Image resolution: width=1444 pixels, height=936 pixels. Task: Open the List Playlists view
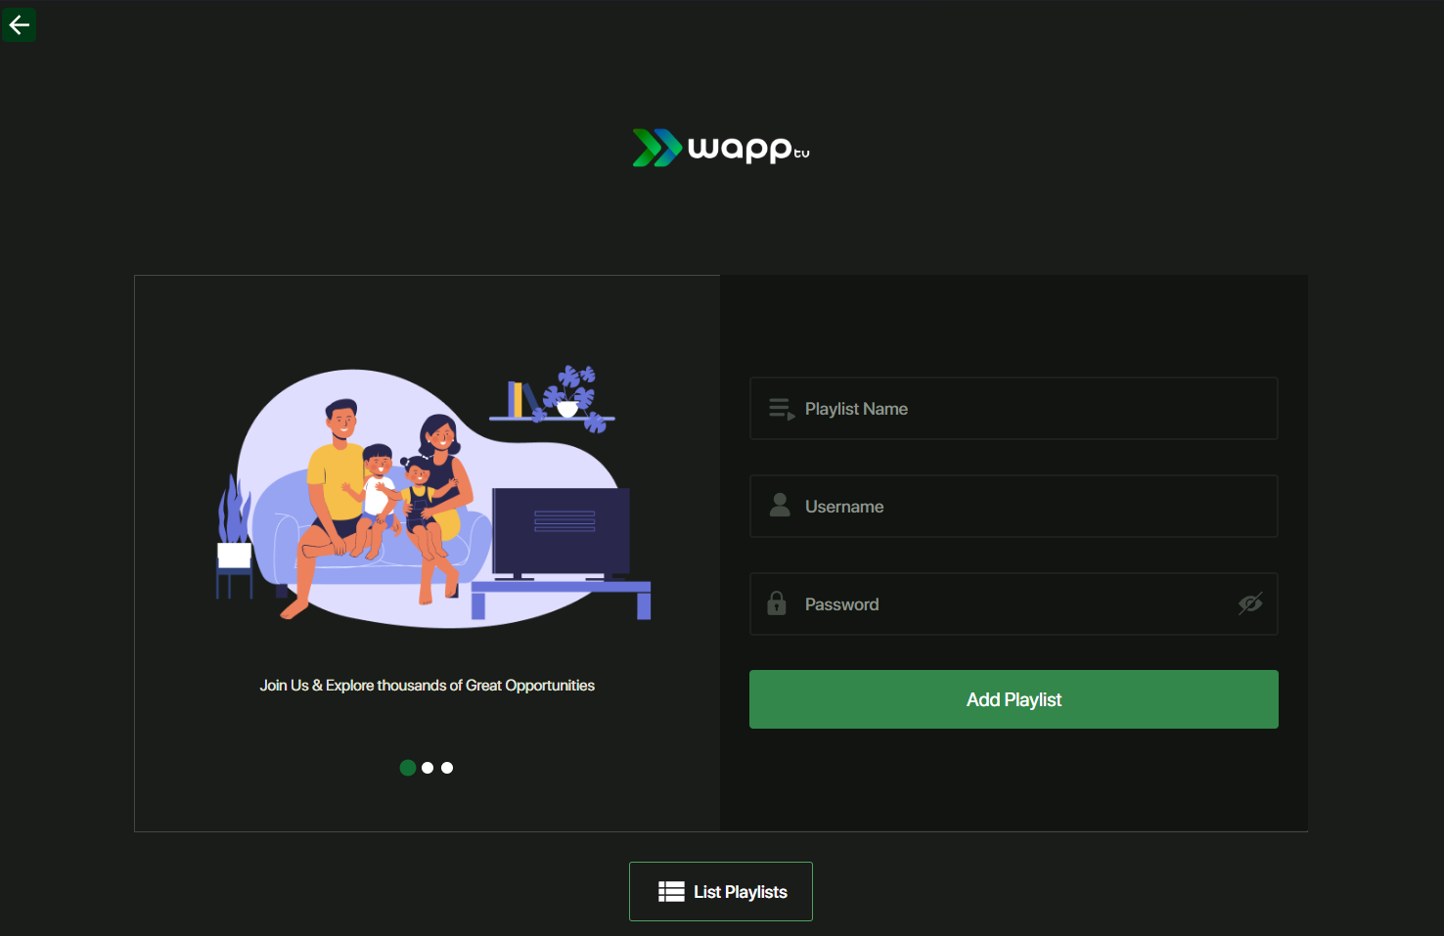(x=721, y=891)
